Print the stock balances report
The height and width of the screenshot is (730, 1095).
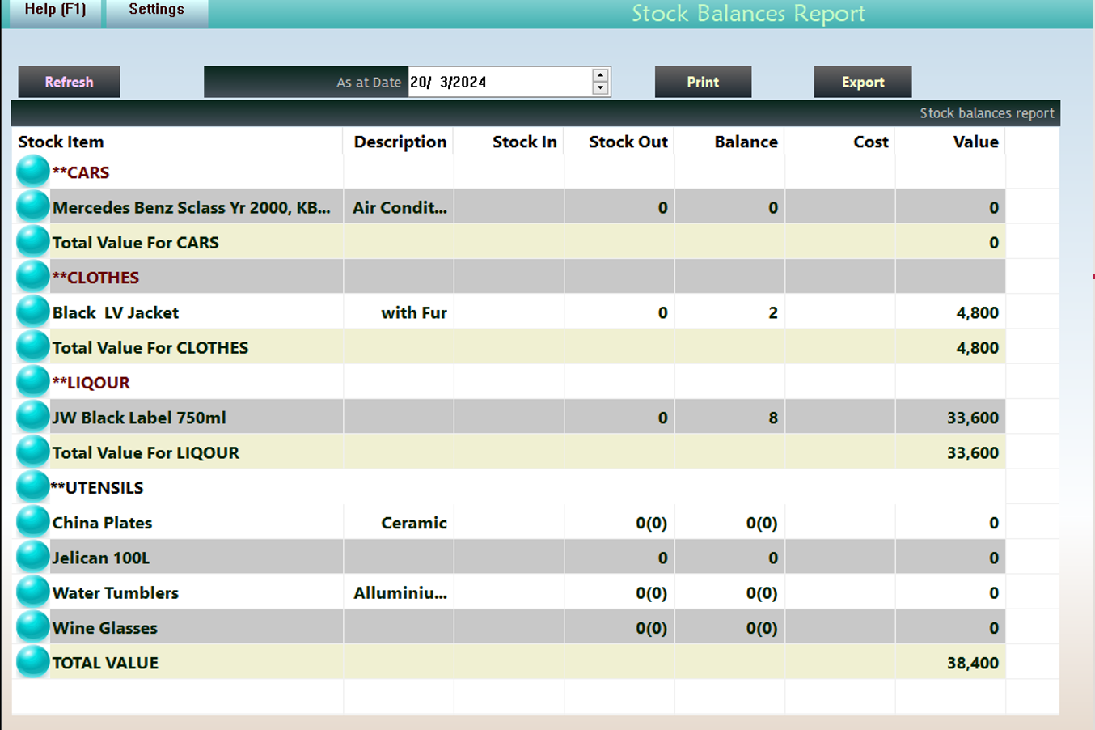703,82
